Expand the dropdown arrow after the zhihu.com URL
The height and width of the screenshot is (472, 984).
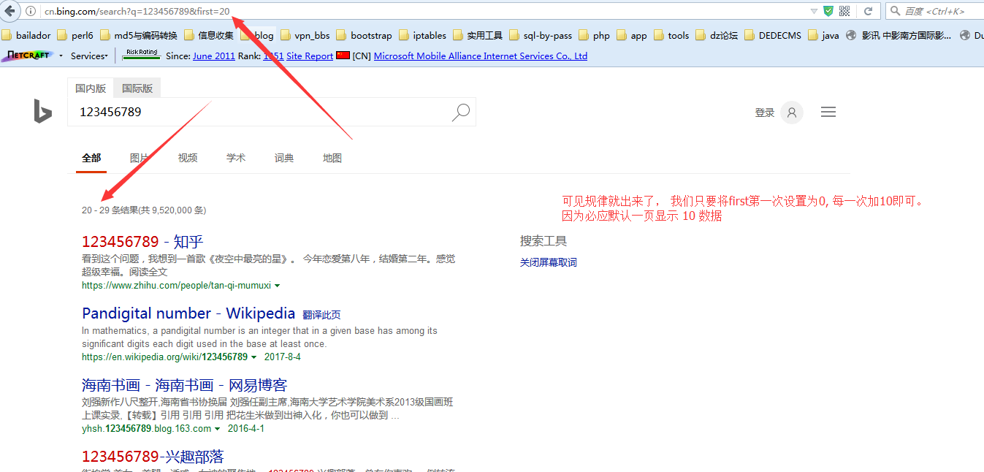click(x=277, y=286)
